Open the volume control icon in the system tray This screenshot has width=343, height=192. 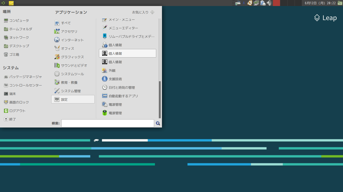point(269,3)
